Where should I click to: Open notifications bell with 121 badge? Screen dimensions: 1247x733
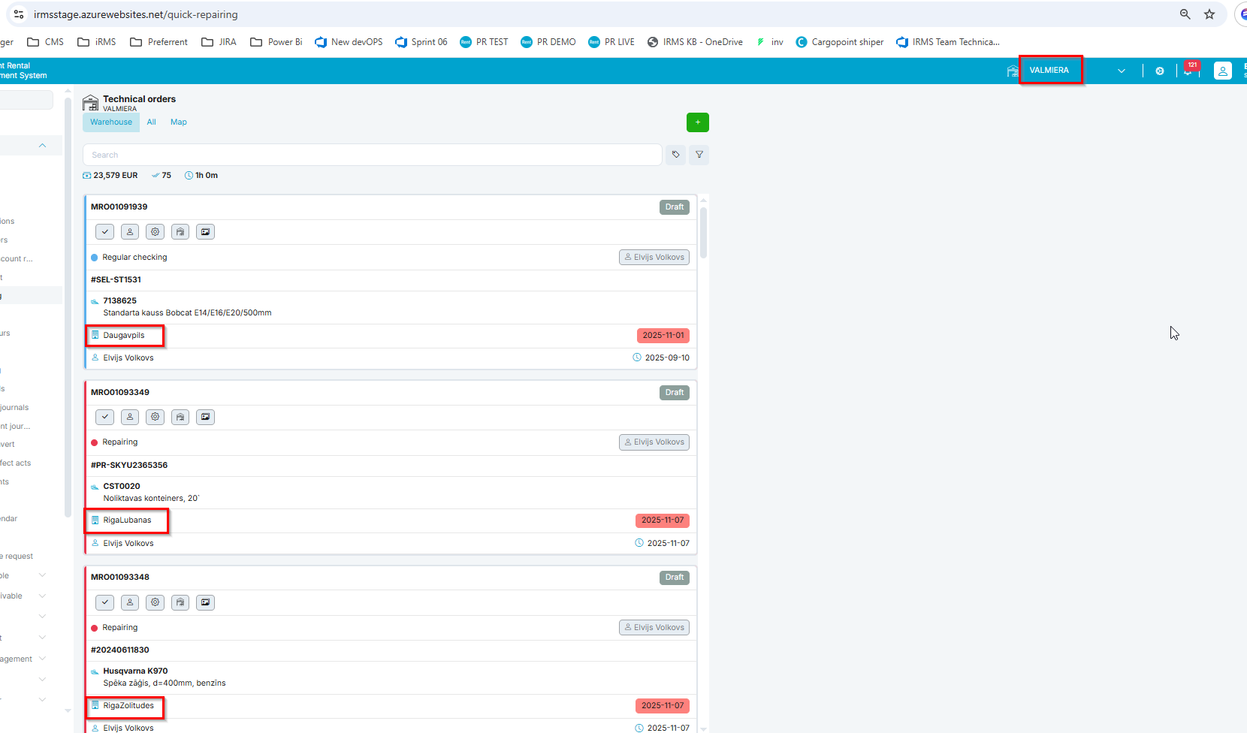tap(1188, 71)
